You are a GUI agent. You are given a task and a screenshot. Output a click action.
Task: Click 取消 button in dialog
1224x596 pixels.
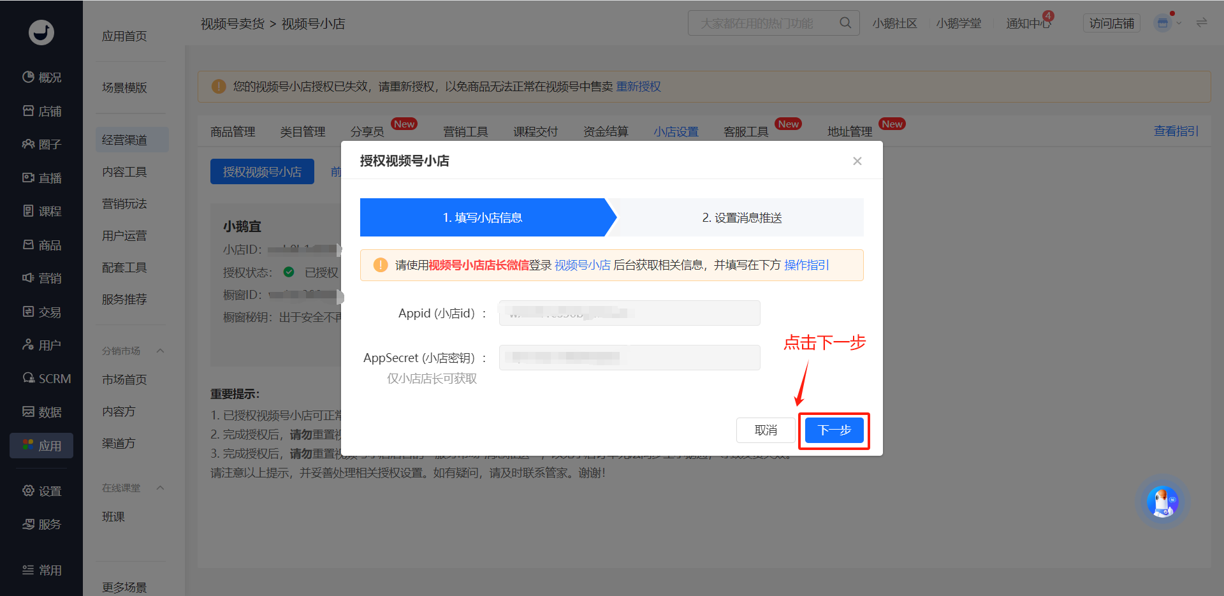(766, 430)
